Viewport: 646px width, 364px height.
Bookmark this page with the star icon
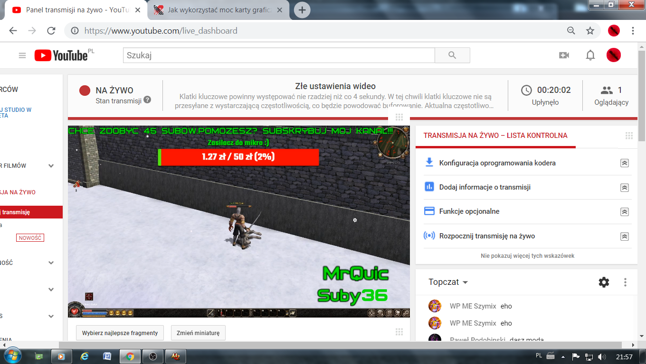(590, 31)
